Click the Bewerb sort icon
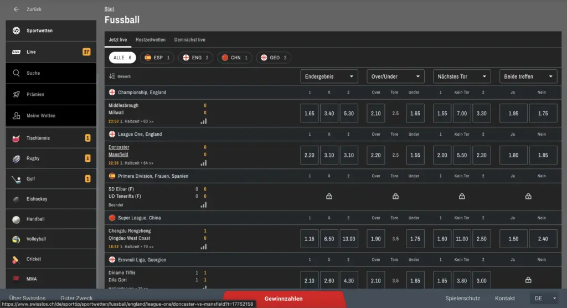This screenshot has height=308, width=567. click(112, 76)
